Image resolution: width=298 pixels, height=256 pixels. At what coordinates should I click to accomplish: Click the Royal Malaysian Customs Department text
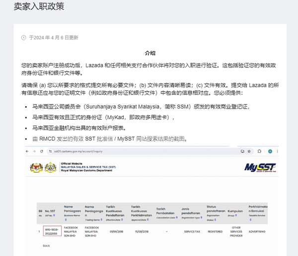[86, 170]
